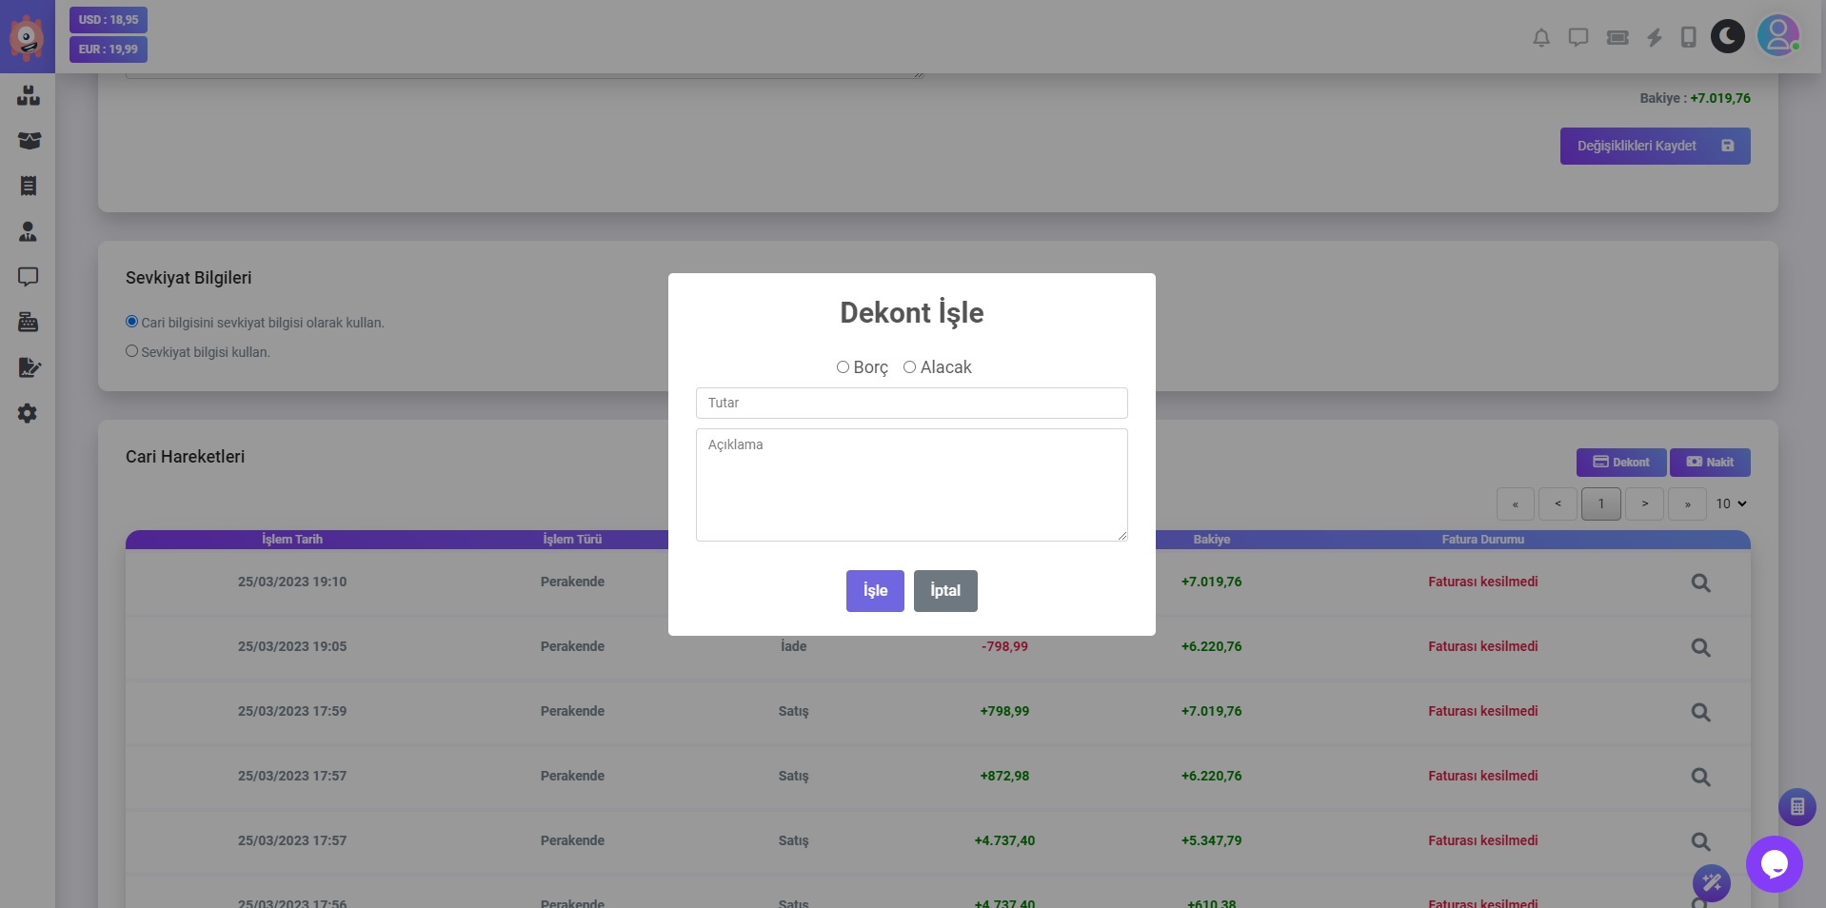Viewport: 1826px width, 908px height.
Task: Click inside the Tutar amount field
Action: [911, 403]
